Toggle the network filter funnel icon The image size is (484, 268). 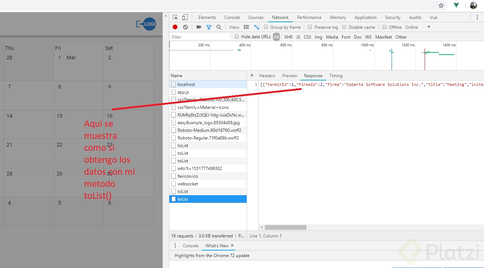point(209,27)
